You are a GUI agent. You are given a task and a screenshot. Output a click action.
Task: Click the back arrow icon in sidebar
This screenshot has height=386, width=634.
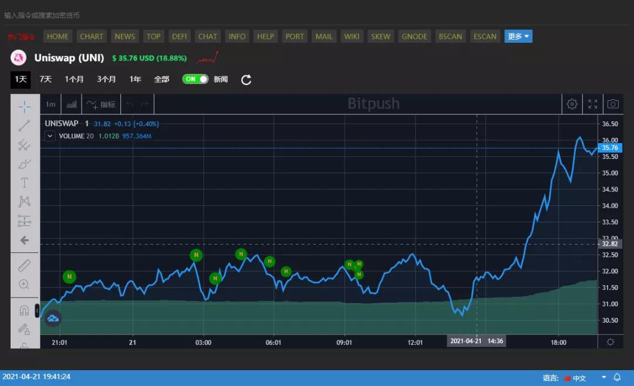pos(24,241)
